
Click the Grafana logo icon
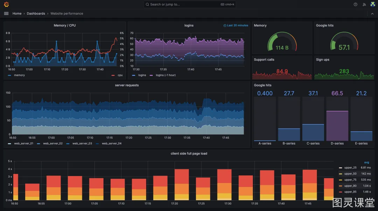(x=6, y=4)
